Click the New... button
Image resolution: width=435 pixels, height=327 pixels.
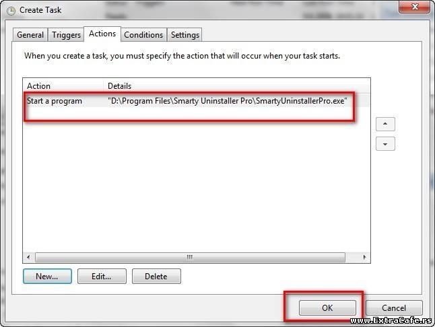coord(47,277)
